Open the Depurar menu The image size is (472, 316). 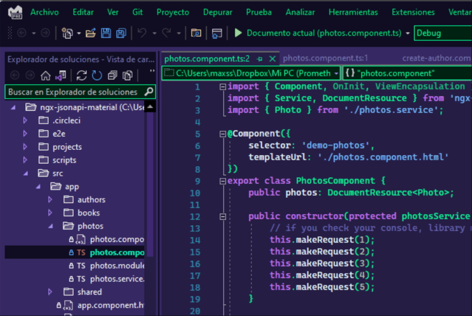218,12
